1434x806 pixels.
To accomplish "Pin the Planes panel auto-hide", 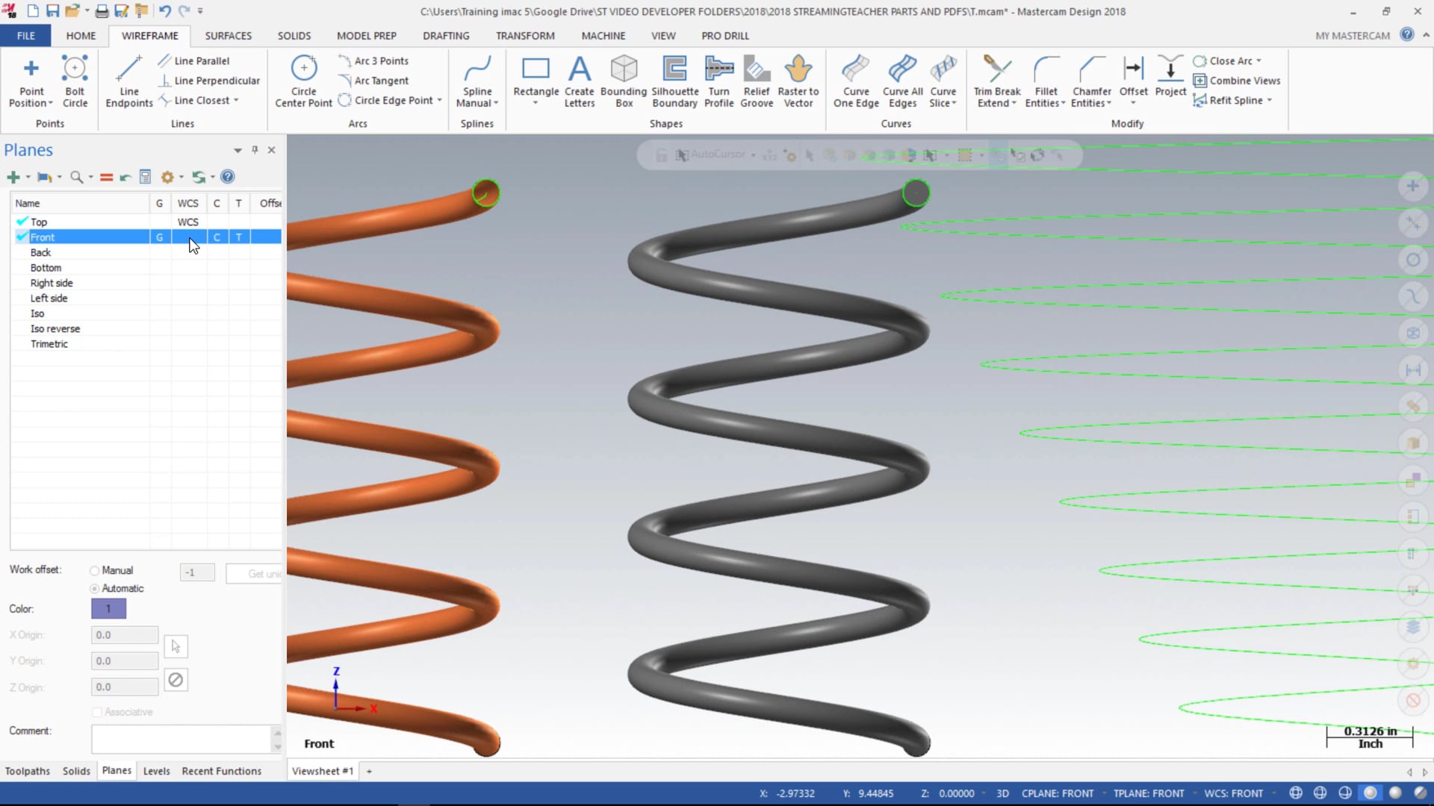I will (255, 150).
